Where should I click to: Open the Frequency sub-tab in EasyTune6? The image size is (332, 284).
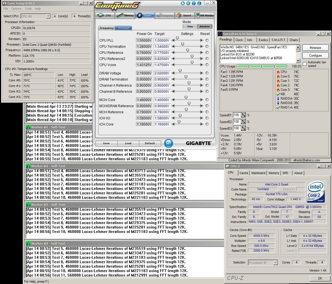tap(107, 28)
